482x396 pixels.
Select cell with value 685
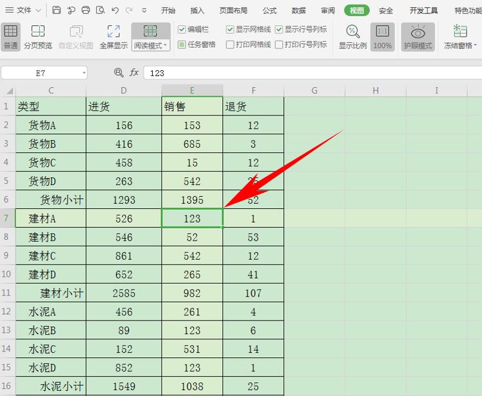coord(192,144)
